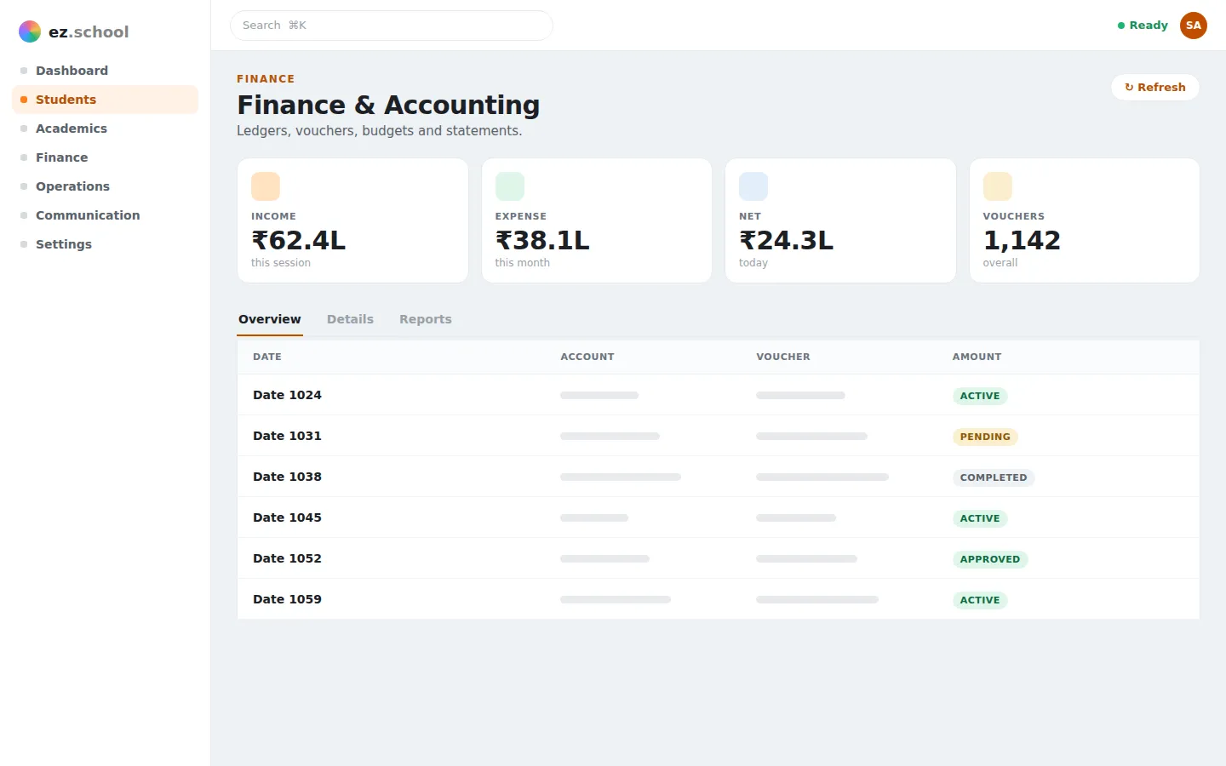The width and height of the screenshot is (1226, 766).
Task: Click the ez.school brand name
Action: click(89, 31)
